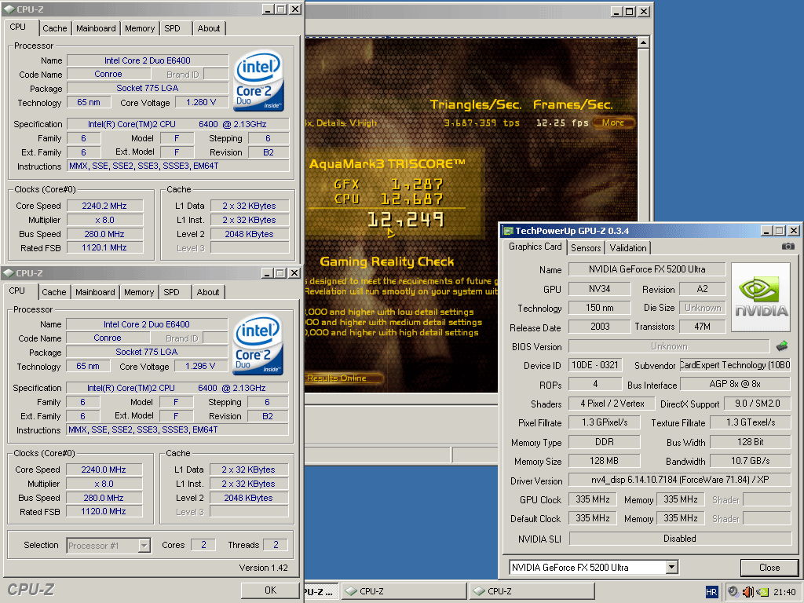
Task: Click Core Speed value 2240.2 MHz
Action: click(104, 206)
